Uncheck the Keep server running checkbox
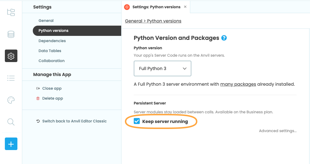Viewport: 310px width, 164px height. tap(137, 121)
